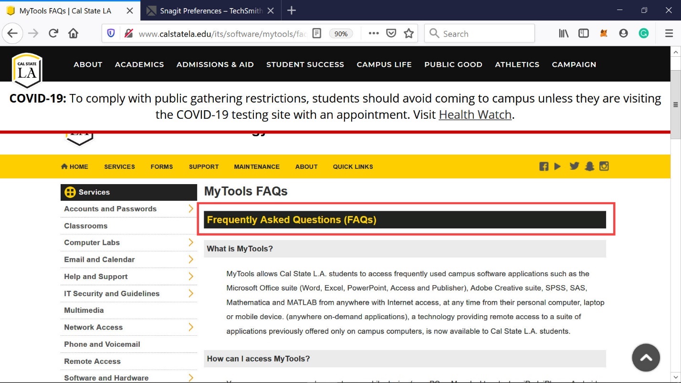Expand the Network Access chevron
681x383 pixels.
coord(190,327)
